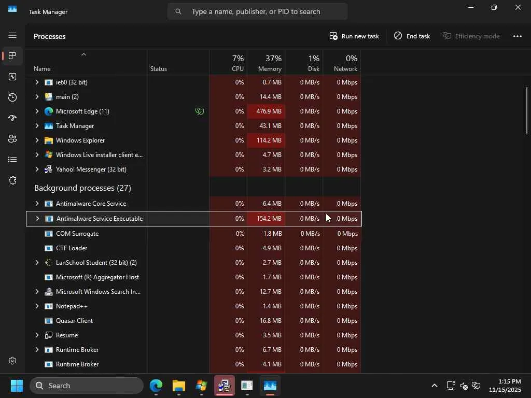
Task: Expand the Task Manager process row
Action: click(37, 126)
